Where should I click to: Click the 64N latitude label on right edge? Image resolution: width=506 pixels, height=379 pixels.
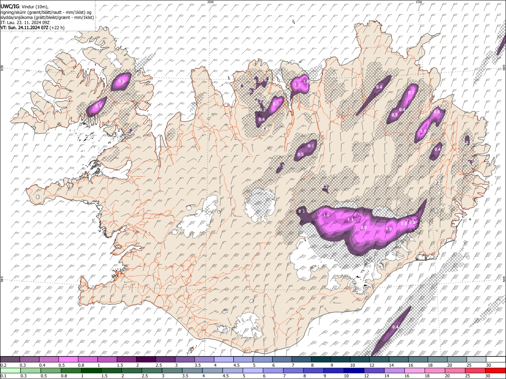pos(504,279)
